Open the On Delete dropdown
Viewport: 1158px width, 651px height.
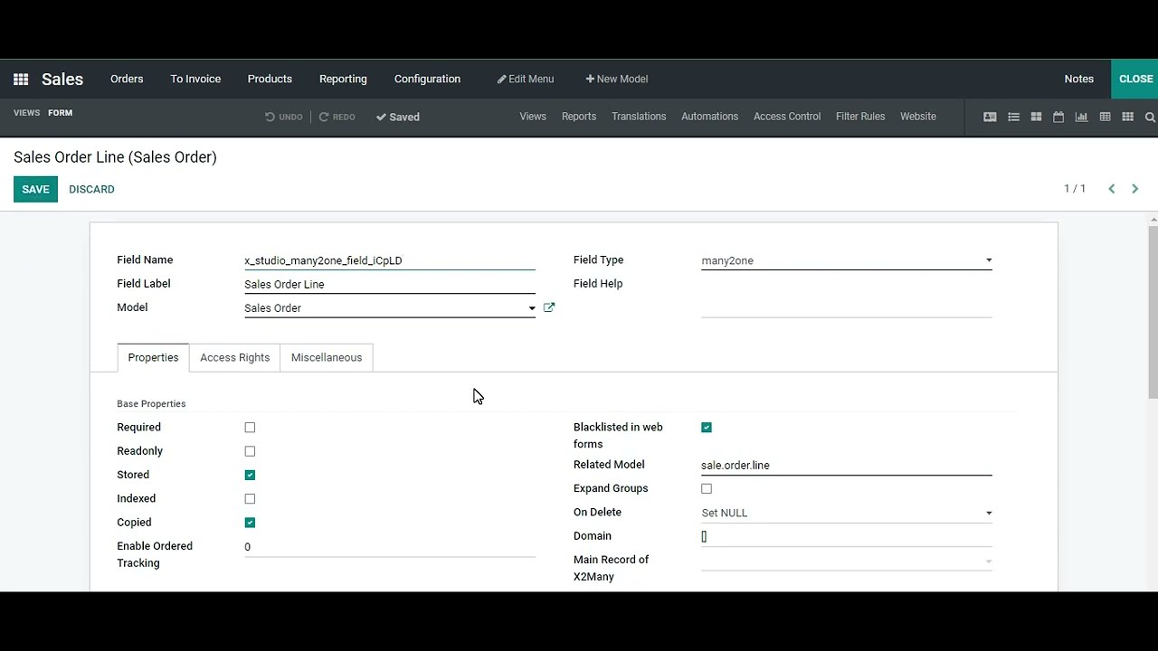coord(847,513)
